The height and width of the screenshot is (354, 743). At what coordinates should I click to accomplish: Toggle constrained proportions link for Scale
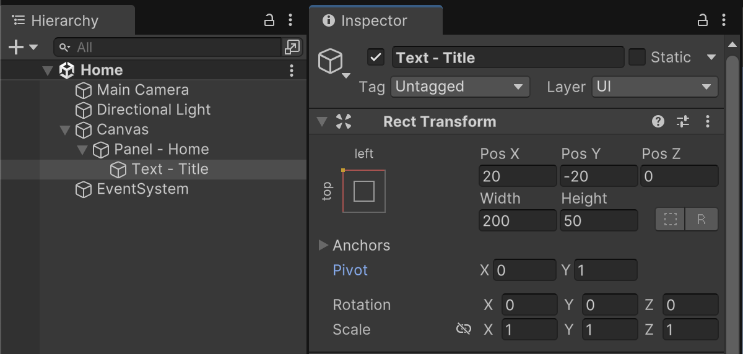coord(464,329)
